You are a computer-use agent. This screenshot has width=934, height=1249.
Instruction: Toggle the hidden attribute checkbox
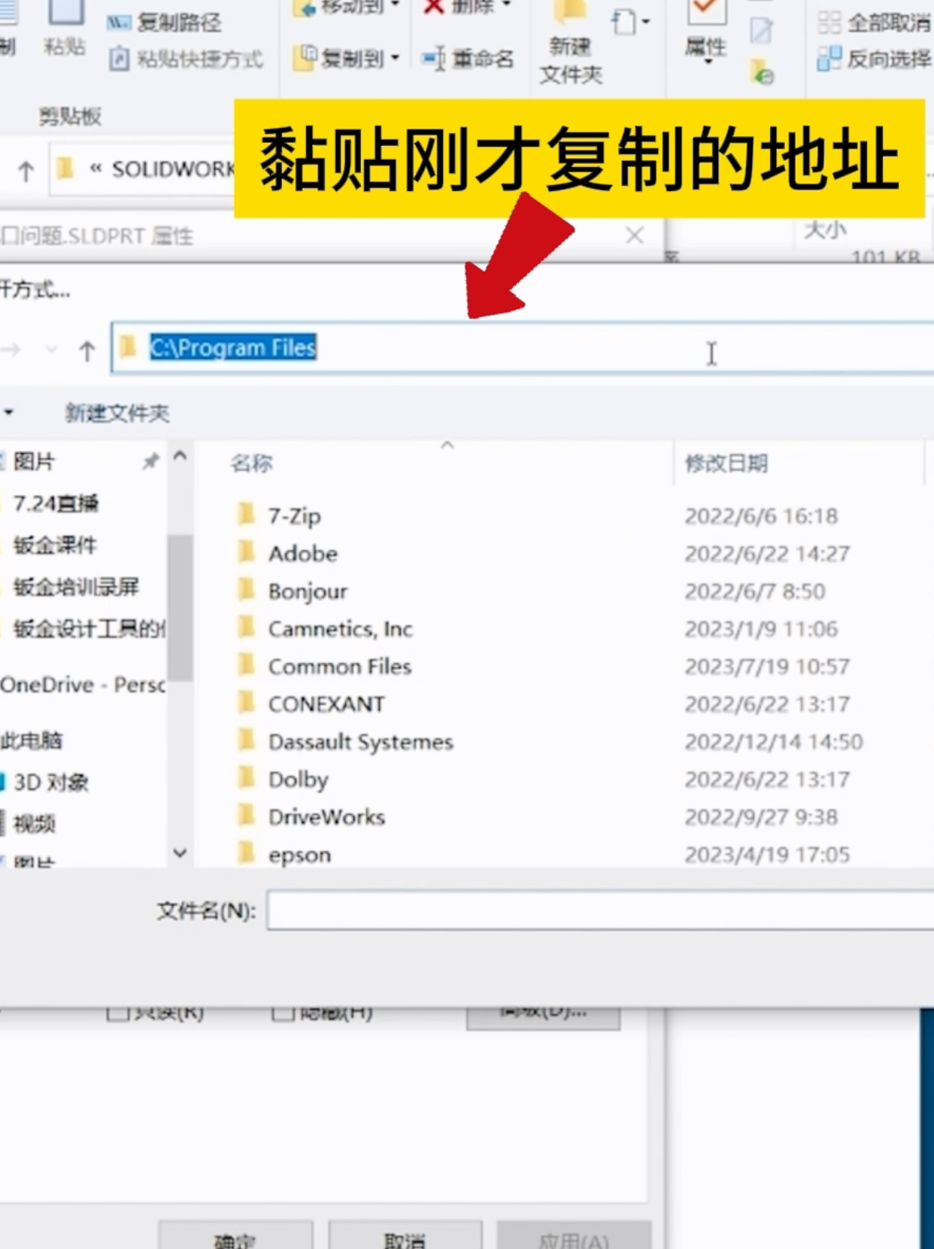282,1013
